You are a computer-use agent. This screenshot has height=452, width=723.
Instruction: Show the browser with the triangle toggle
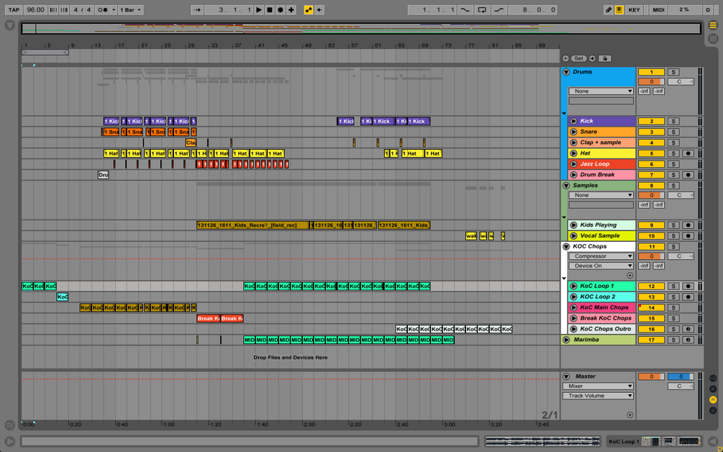[x=9, y=25]
